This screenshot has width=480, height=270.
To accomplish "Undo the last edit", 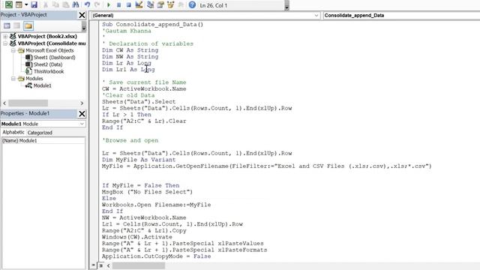I will (x=88, y=4).
